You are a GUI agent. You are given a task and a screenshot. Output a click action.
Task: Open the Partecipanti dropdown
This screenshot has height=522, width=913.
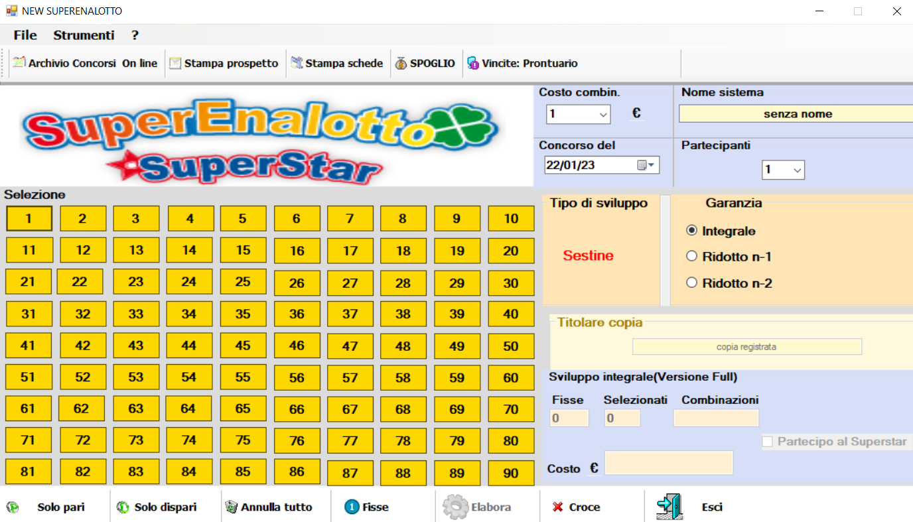[798, 170]
